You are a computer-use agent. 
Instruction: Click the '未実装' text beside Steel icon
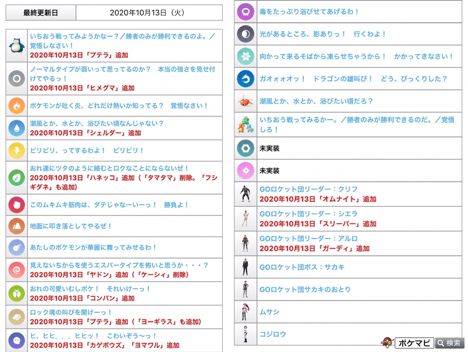coord(269,148)
